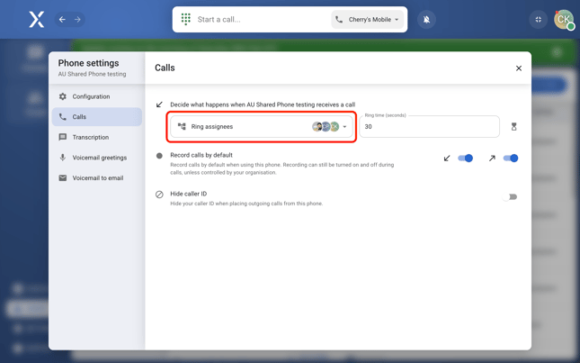Click the hourglass ring time icon
Image resolution: width=580 pixels, height=363 pixels.
[513, 127]
